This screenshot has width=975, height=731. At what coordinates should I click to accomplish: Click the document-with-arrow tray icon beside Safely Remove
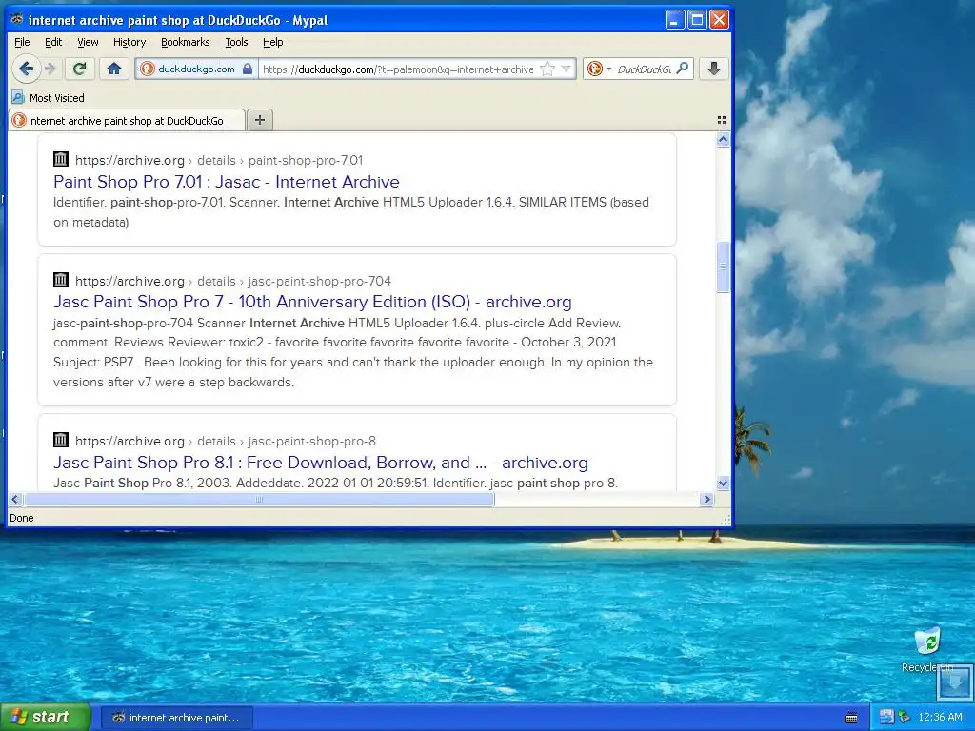click(886, 718)
